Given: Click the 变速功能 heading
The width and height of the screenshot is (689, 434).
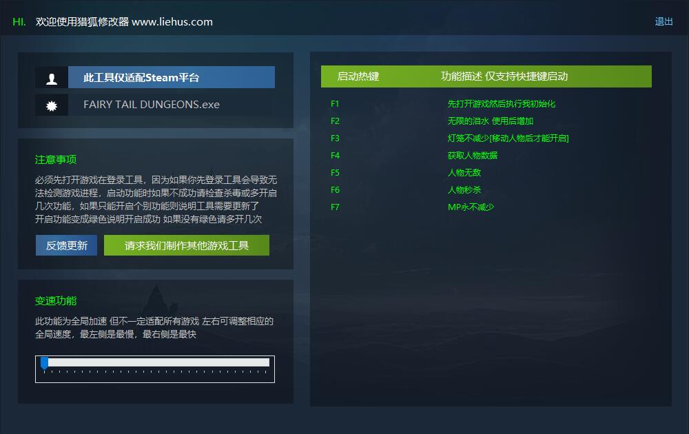Looking at the screenshot, I should [x=56, y=301].
